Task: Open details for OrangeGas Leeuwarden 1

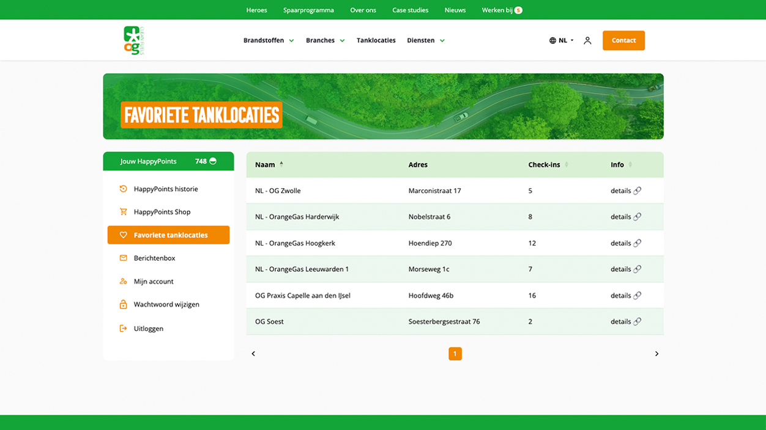Action: tap(620, 269)
